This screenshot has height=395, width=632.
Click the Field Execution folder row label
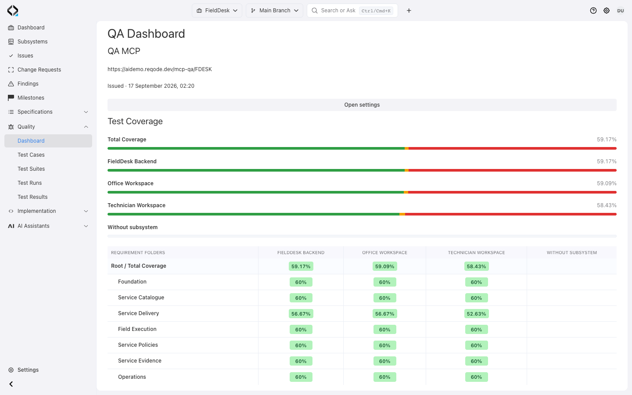[x=137, y=329]
